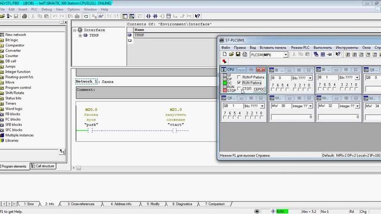
Task: Click the Insert output variable icon in PLCSIM
Action: pos(355,55)
